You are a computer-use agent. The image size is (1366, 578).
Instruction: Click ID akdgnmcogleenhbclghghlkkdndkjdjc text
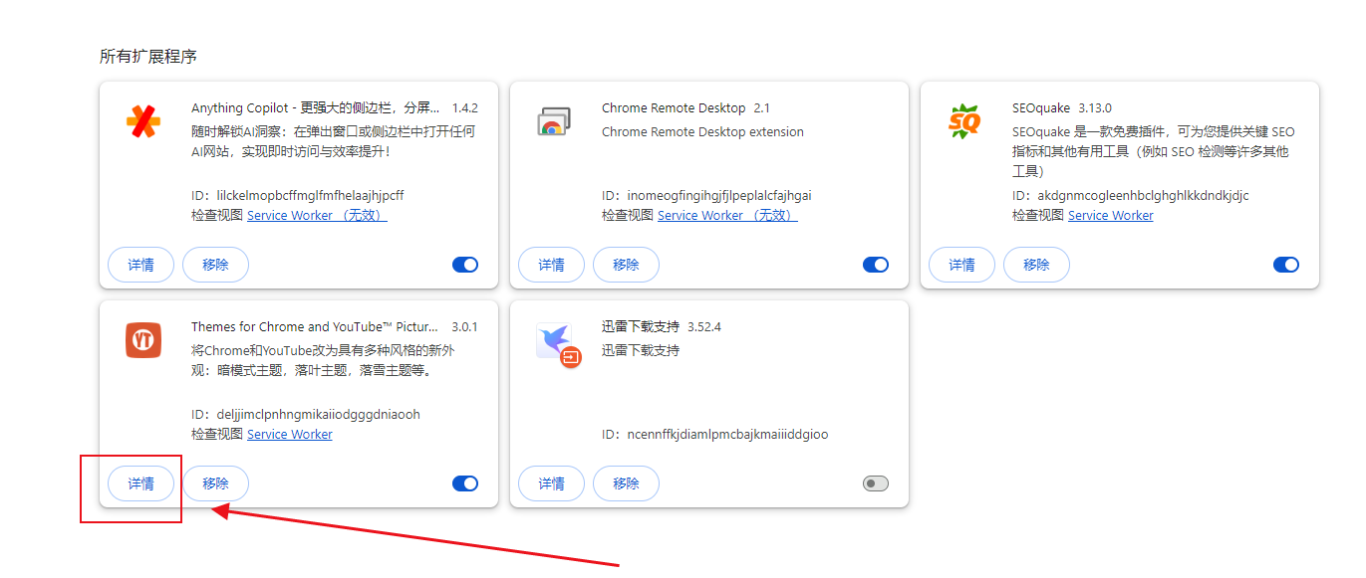tap(1131, 196)
